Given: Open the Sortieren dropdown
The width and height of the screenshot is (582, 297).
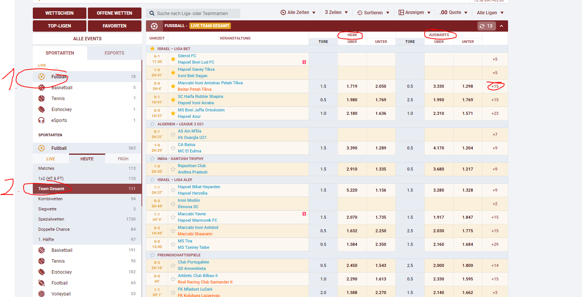Looking at the screenshot, I should point(373,13).
